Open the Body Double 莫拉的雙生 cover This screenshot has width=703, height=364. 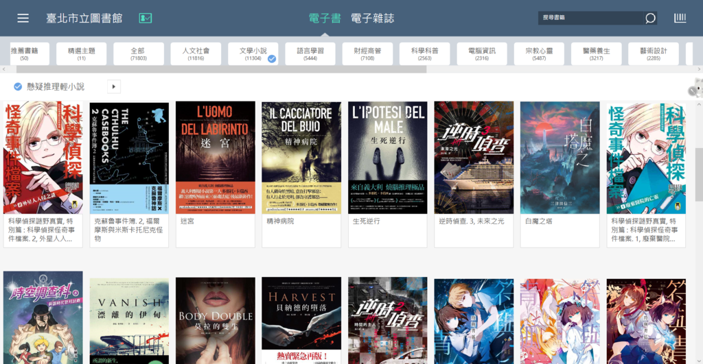pos(215,321)
